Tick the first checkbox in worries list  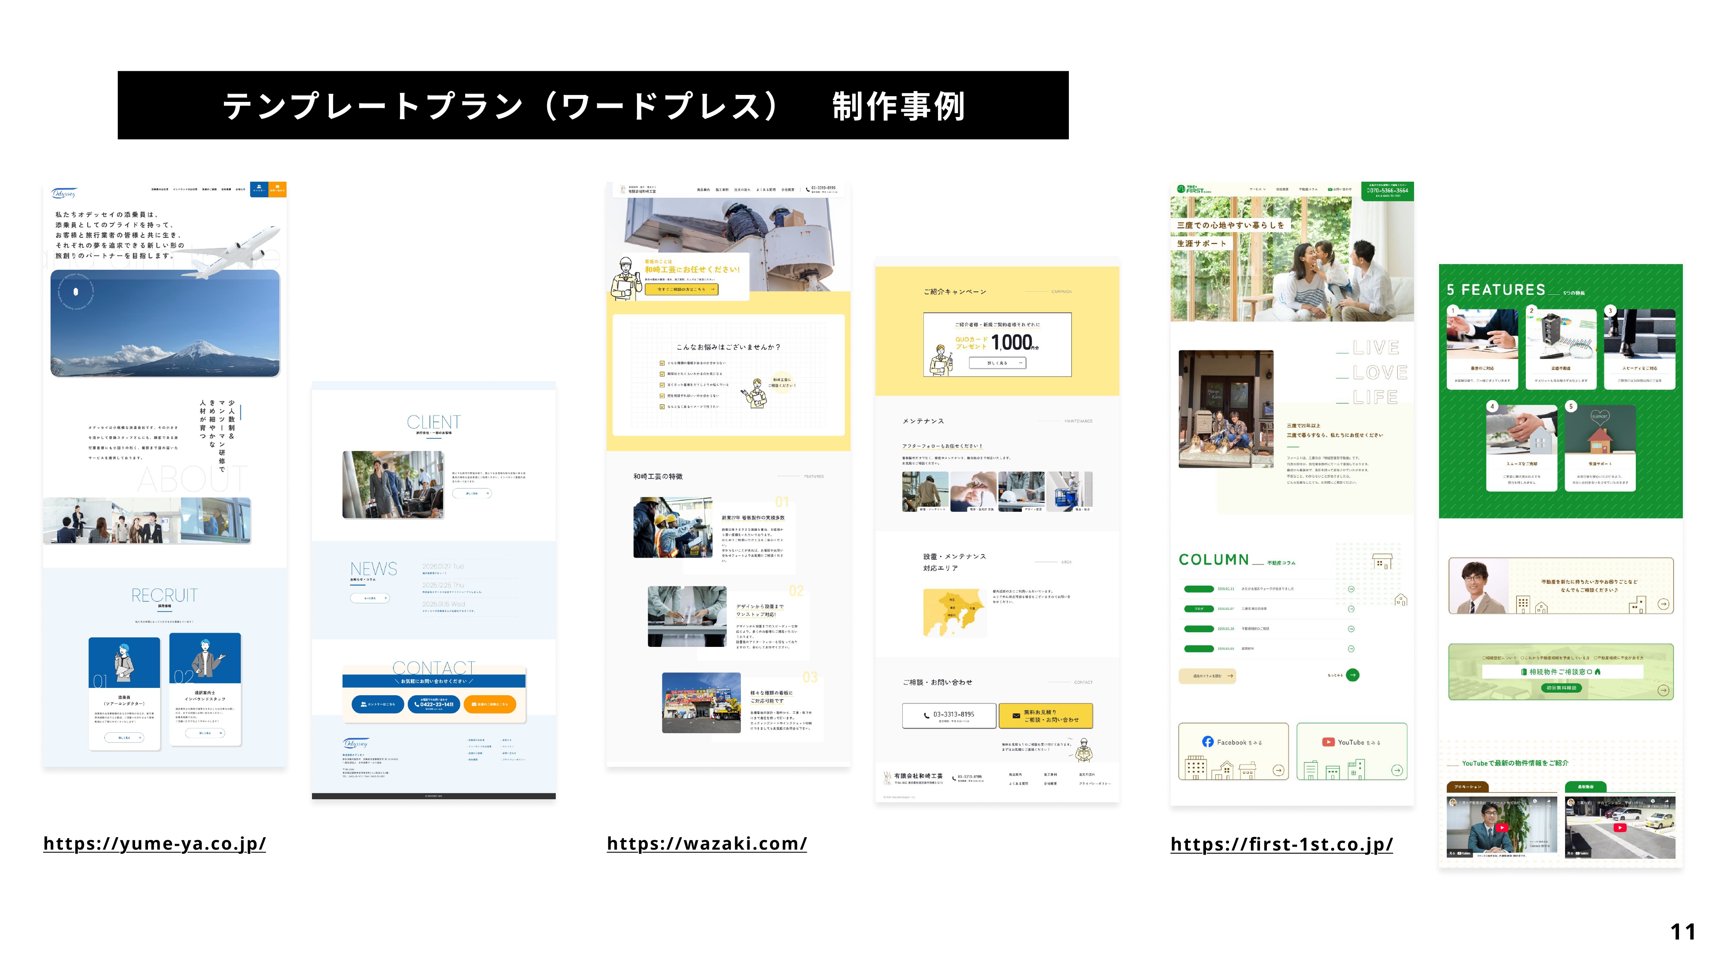(x=662, y=363)
